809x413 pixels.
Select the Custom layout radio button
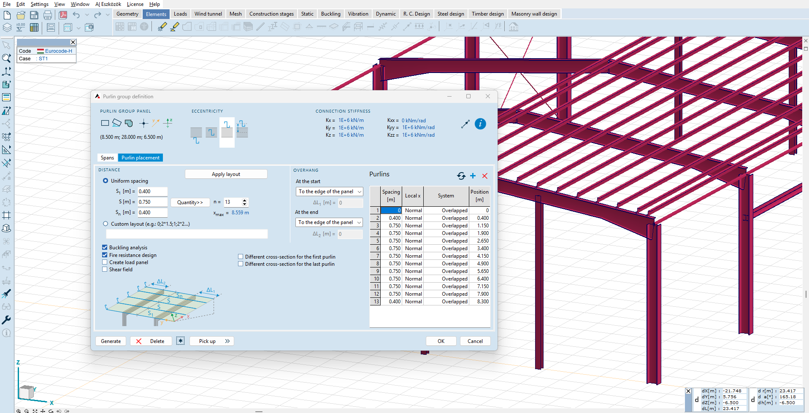[106, 224]
